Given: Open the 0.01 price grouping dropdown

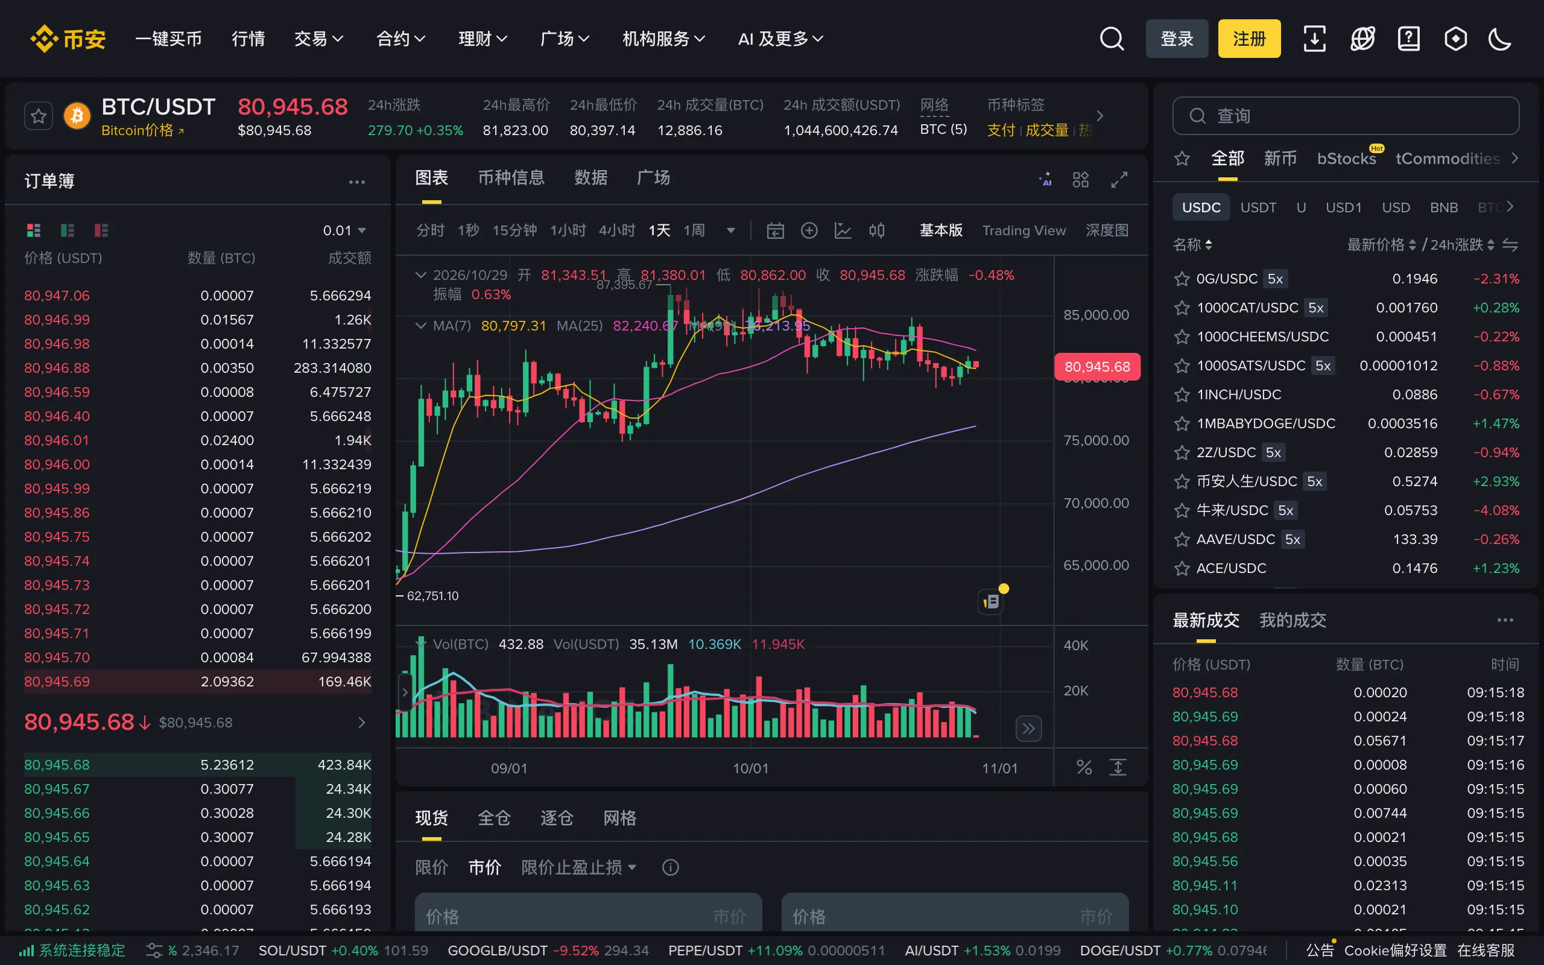Looking at the screenshot, I should (x=344, y=230).
